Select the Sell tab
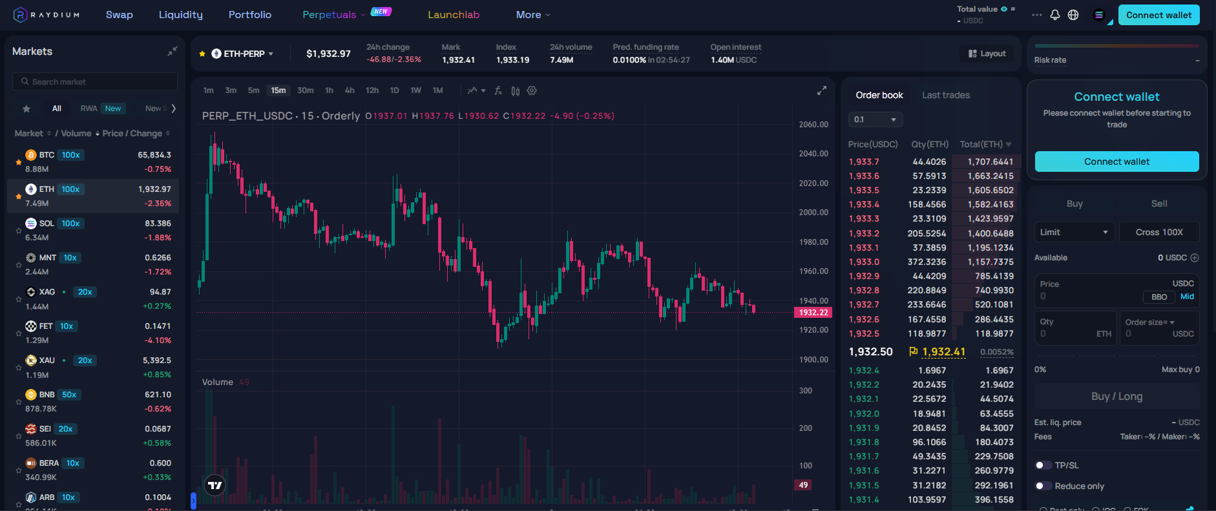The height and width of the screenshot is (511, 1216). click(x=1159, y=203)
